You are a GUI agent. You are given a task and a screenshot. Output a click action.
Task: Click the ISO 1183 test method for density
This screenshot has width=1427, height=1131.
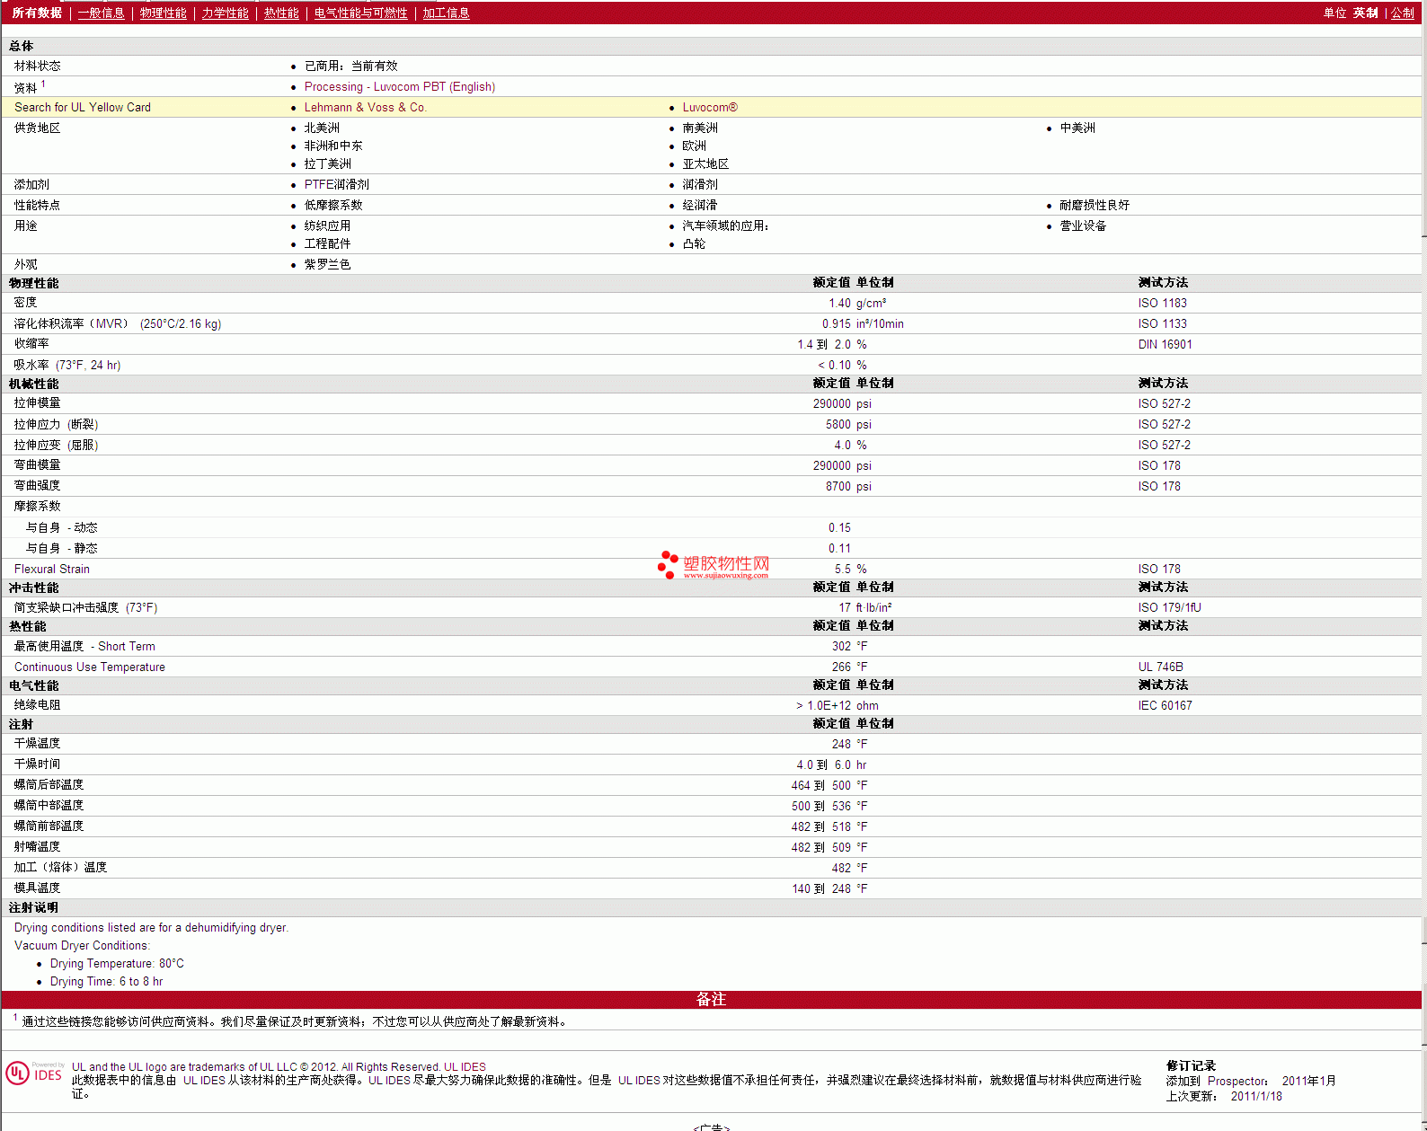1162,304
